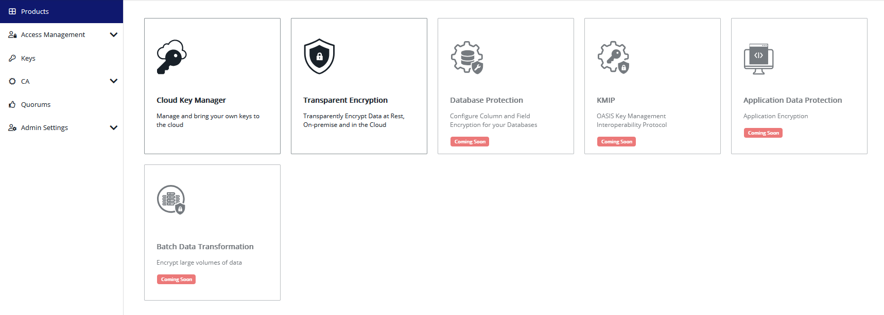The image size is (884, 315).
Task: Click Coming Soon badge on Application Data Protection
Action: 763,133
